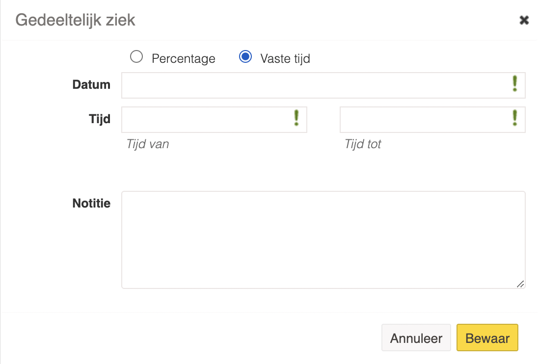Viewport: 538px width, 364px height.
Task: Save with the yellow Bewaar button
Action: click(487, 338)
